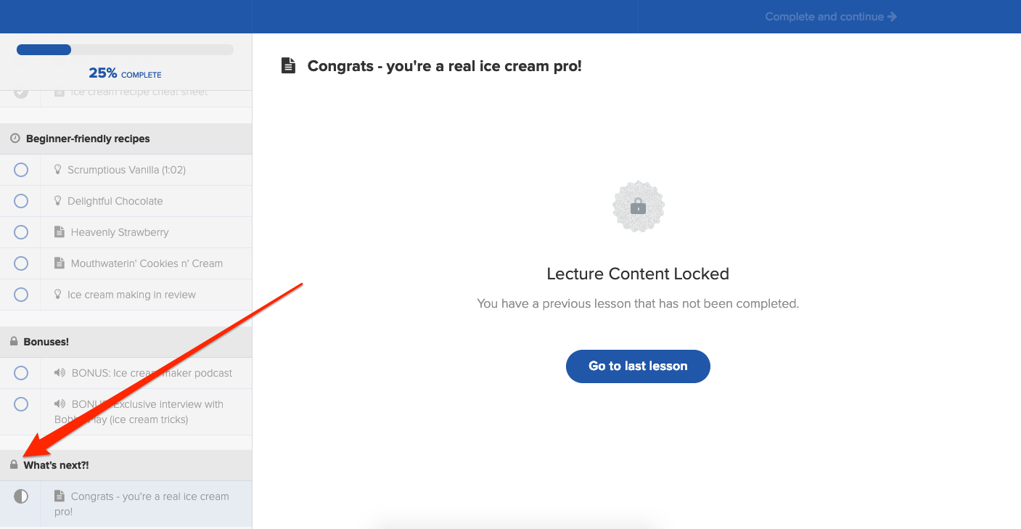1021x529 pixels.
Task: Click speaker icon next to BONUS podcast
Action: coord(60,373)
